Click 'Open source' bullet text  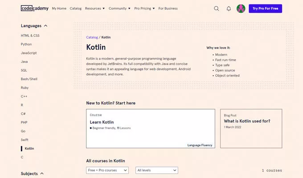click(225, 70)
